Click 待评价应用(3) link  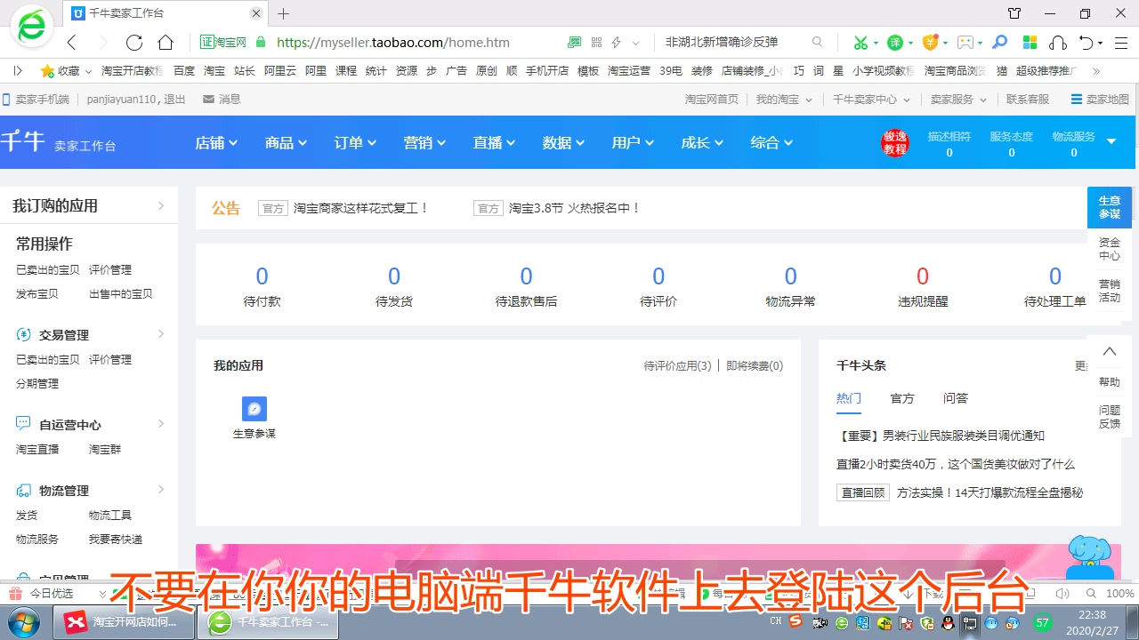click(678, 365)
